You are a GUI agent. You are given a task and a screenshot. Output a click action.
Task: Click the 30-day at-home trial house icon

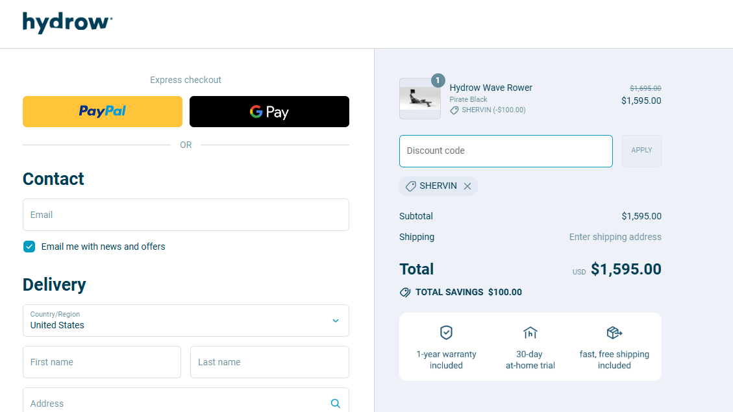coord(530,333)
